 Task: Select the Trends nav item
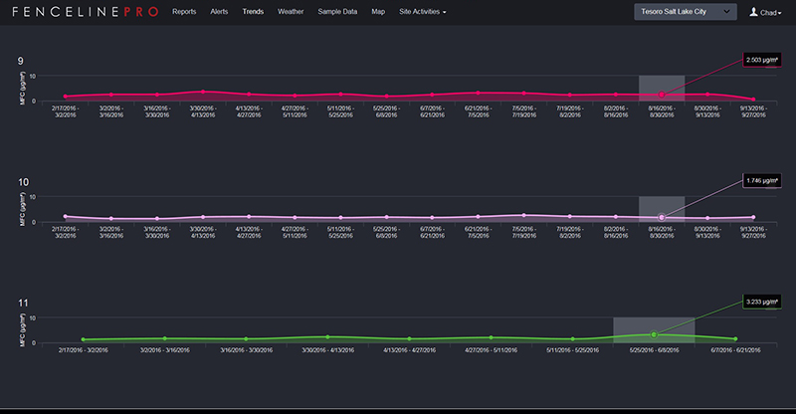253,12
